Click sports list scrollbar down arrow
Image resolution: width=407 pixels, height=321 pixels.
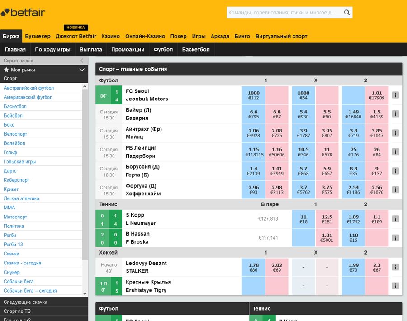click(85, 293)
